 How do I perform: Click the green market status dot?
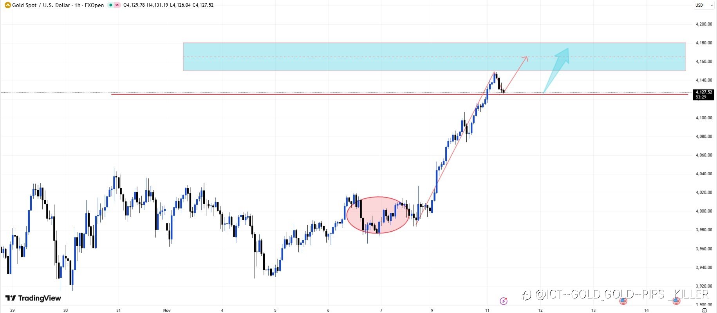tap(111, 5)
